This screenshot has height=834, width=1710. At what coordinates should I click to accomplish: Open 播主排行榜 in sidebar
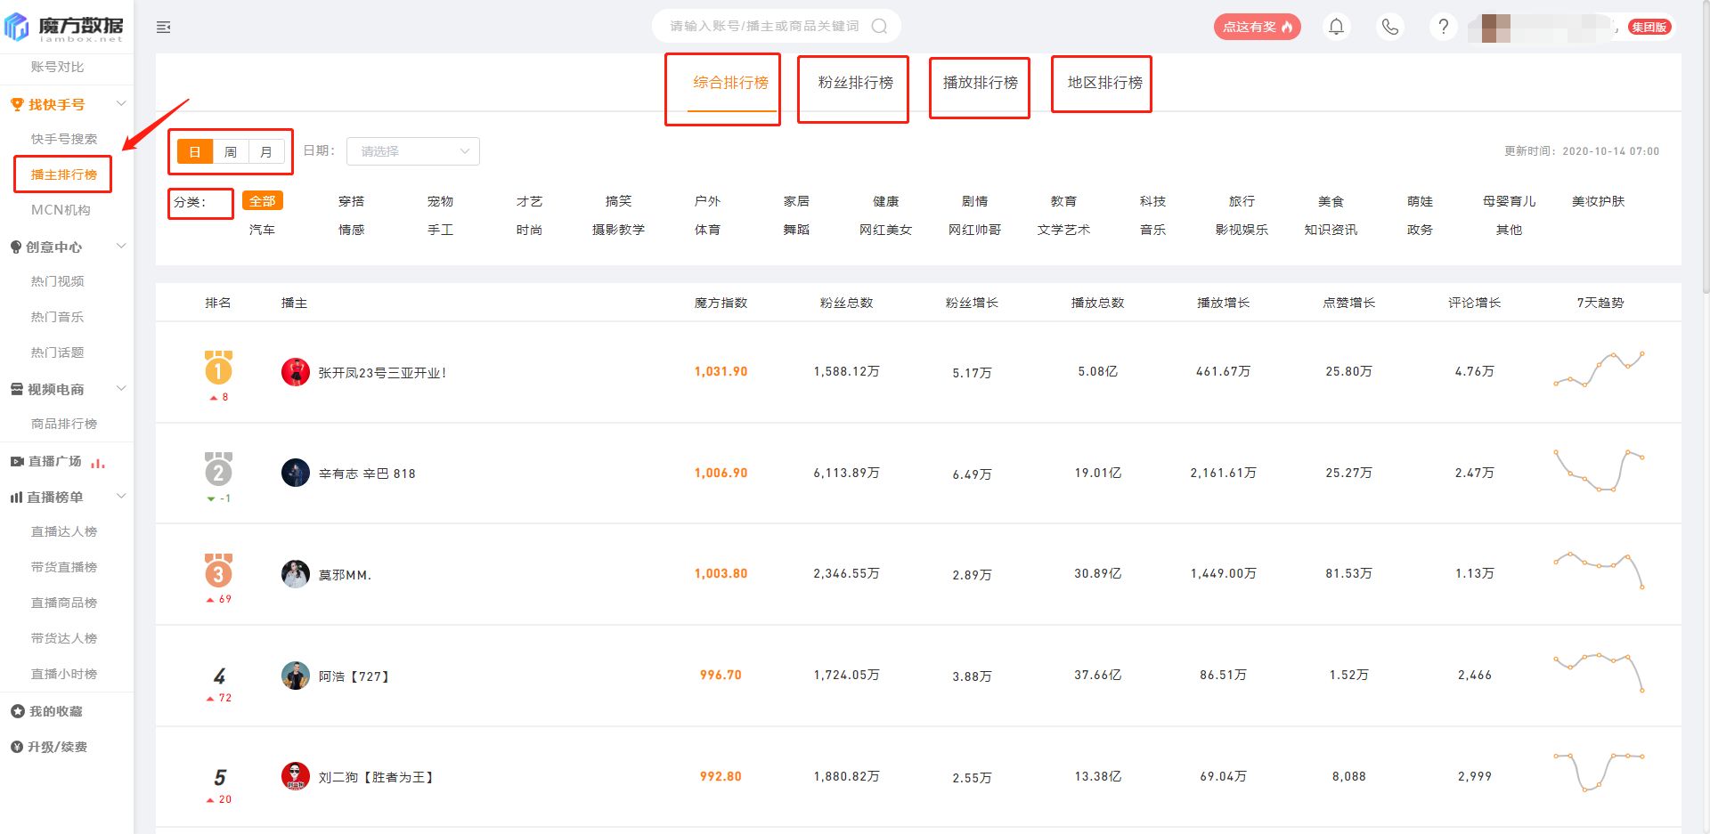64,174
